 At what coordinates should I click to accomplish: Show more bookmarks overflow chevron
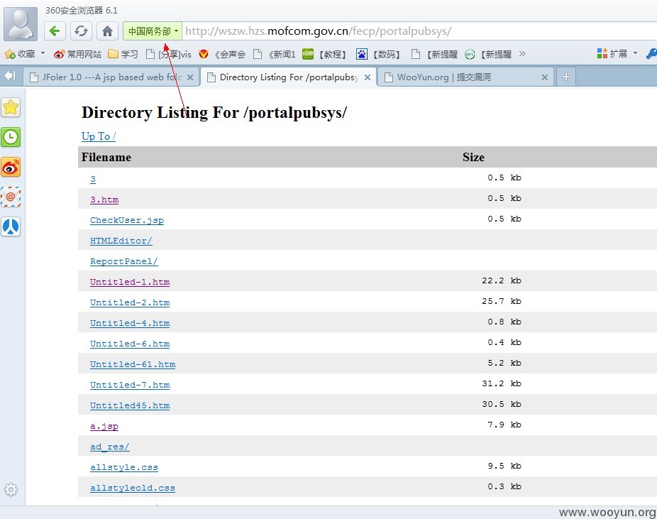pos(522,54)
